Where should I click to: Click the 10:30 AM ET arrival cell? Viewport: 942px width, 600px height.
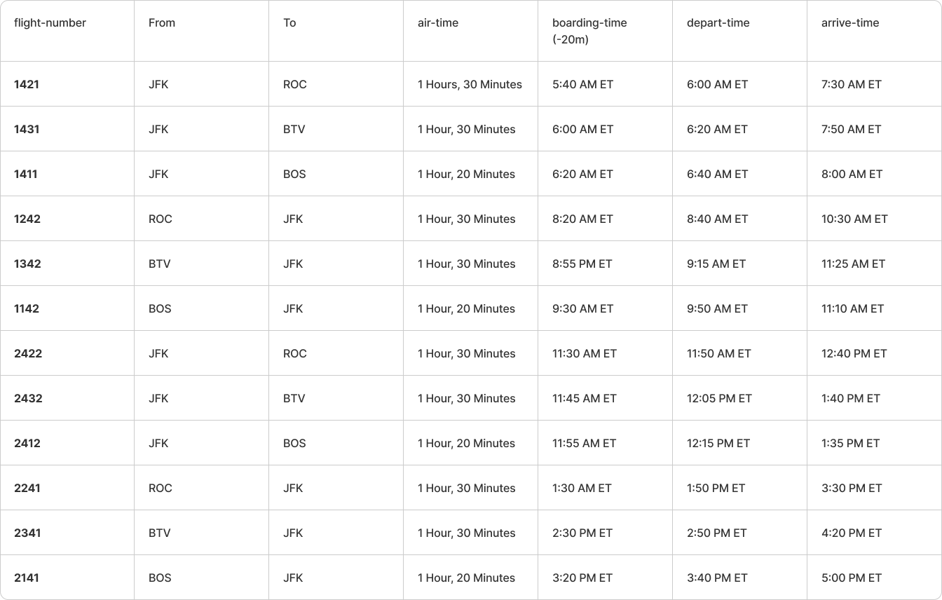pyautogui.click(x=854, y=219)
